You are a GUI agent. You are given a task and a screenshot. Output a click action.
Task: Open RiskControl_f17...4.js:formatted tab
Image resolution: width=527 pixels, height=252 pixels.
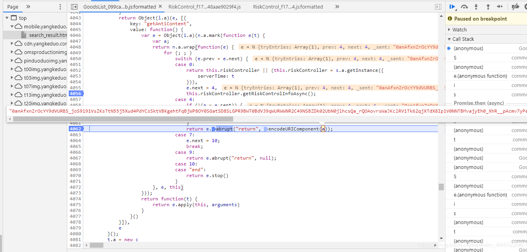(x=288, y=7)
